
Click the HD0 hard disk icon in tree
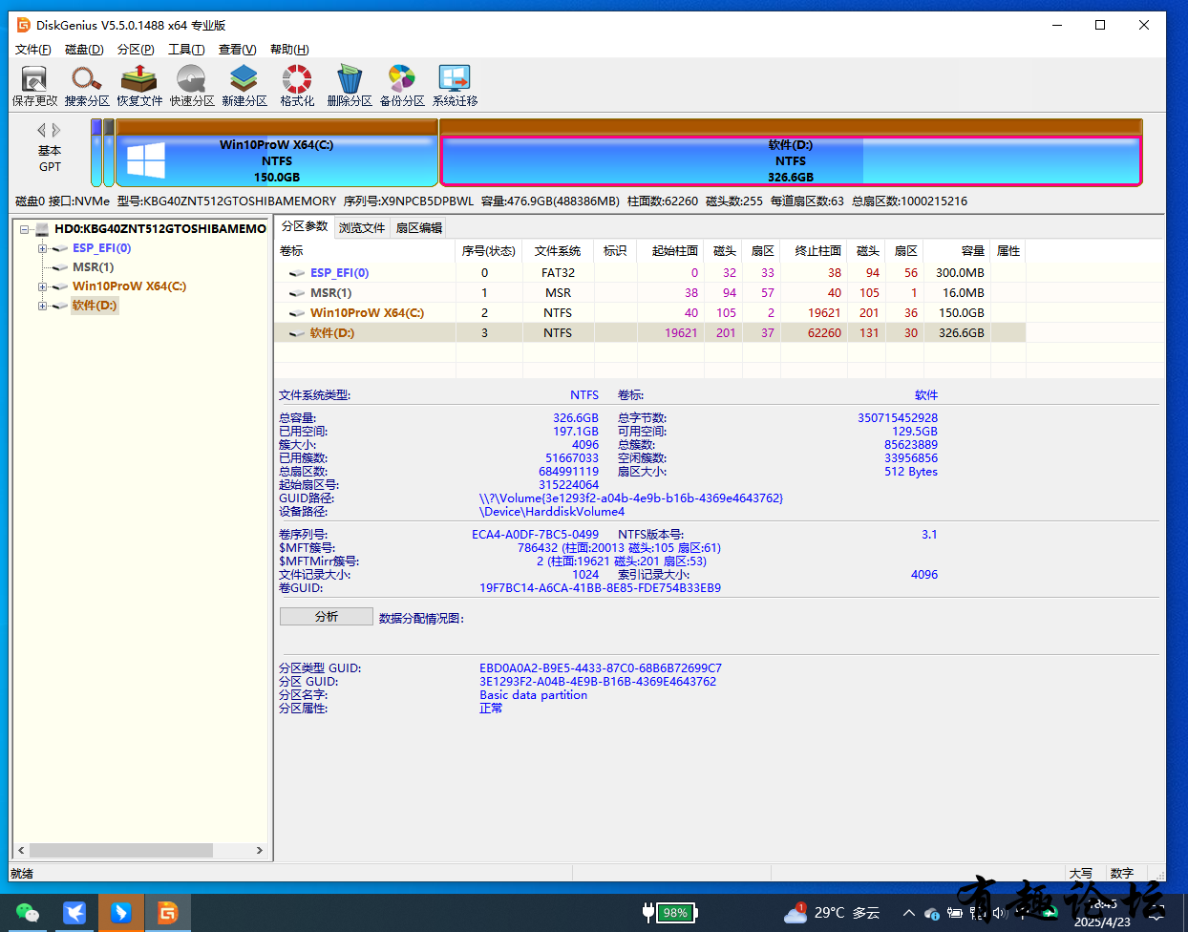click(x=42, y=229)
